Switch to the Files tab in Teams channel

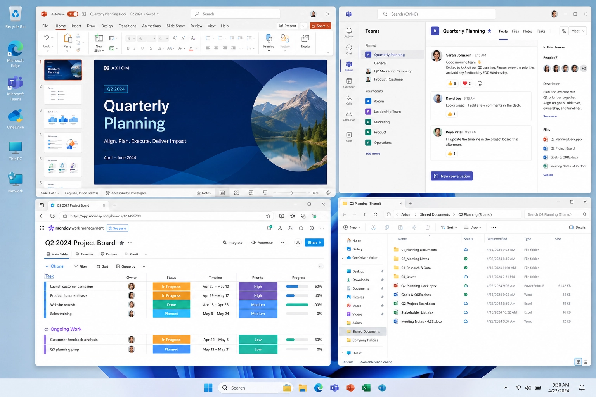coord(515,31)
